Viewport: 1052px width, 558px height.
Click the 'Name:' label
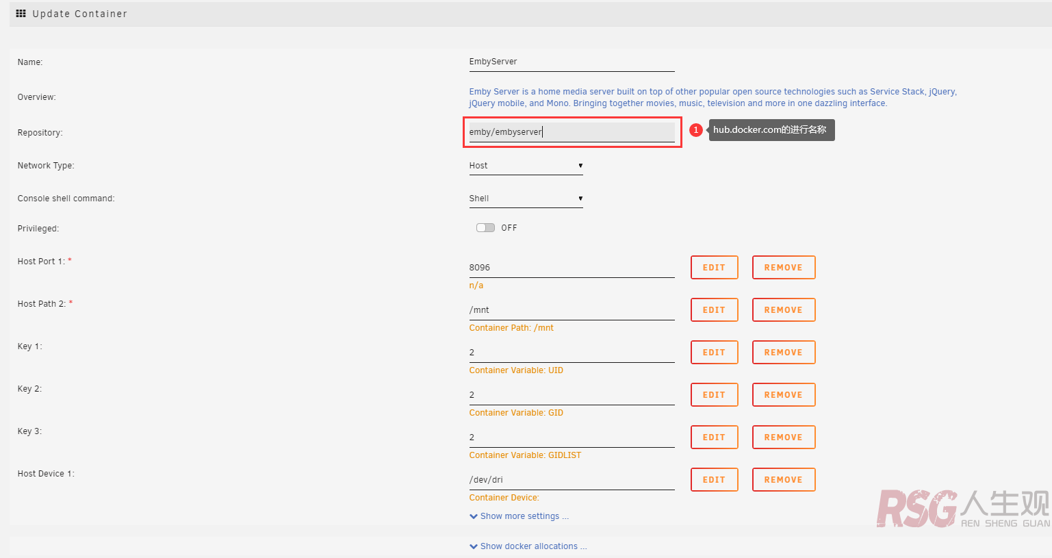click(30, 62)
